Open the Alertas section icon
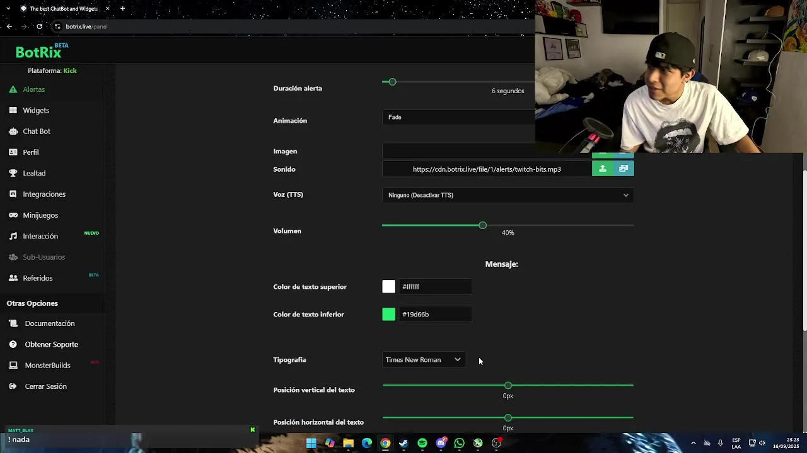Image resolution: width=807 pixels, height=453 pixels. pos(13,89)
